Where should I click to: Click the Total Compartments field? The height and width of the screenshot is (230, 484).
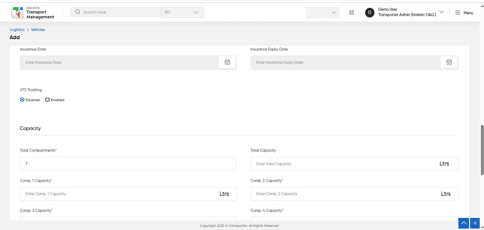pyautogui.click(x=128, y=164)
